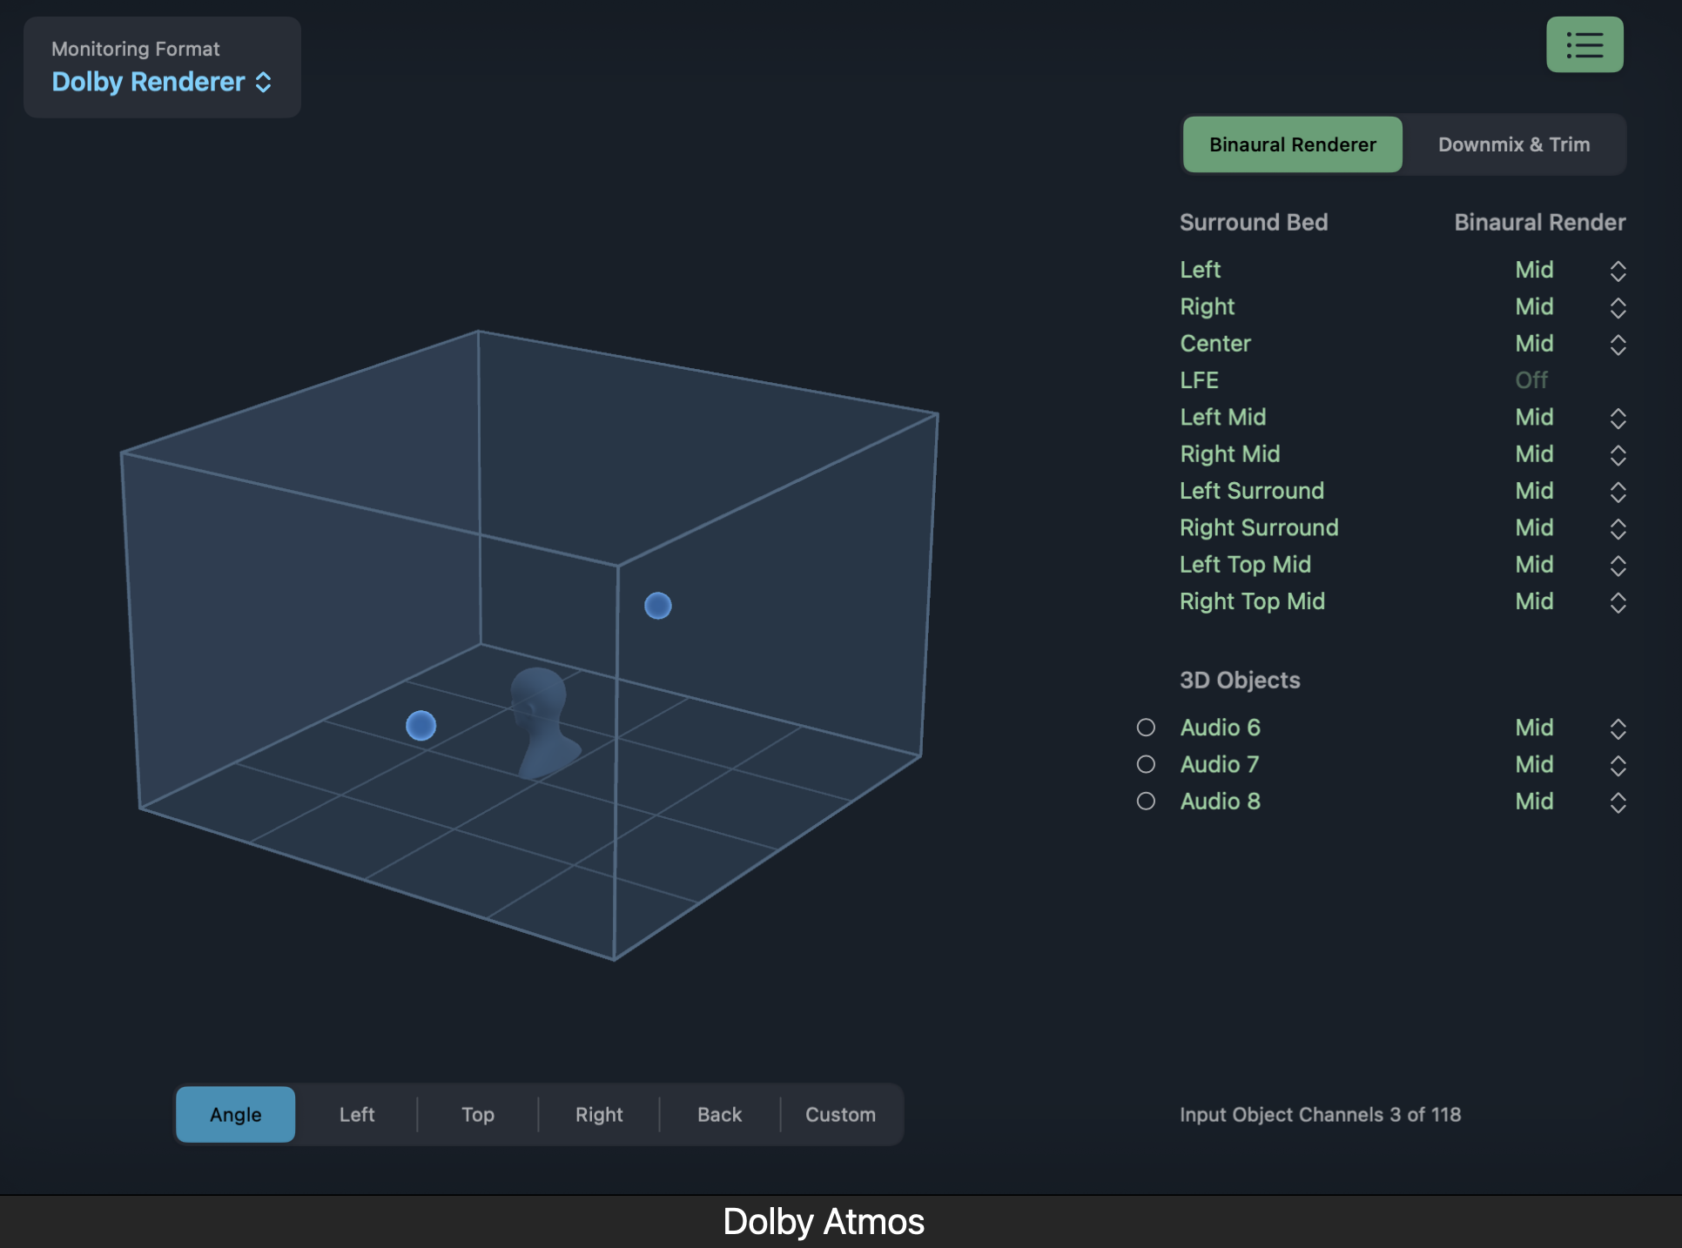Toggle the green list view icon

[1584, 44]
